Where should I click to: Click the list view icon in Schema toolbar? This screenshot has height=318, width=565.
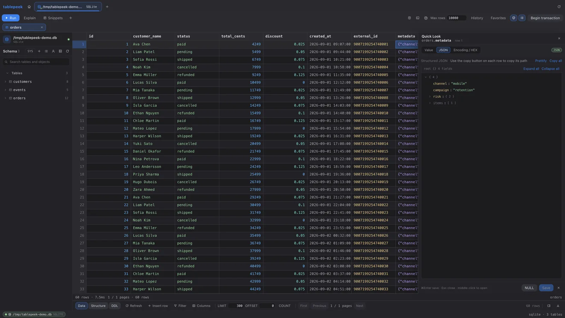pyautogui.click(x=46, y=51)
